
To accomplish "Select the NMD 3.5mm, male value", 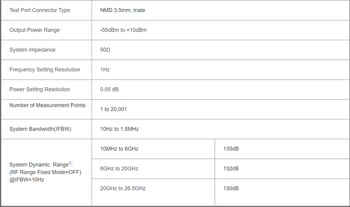I will (122, 10).
